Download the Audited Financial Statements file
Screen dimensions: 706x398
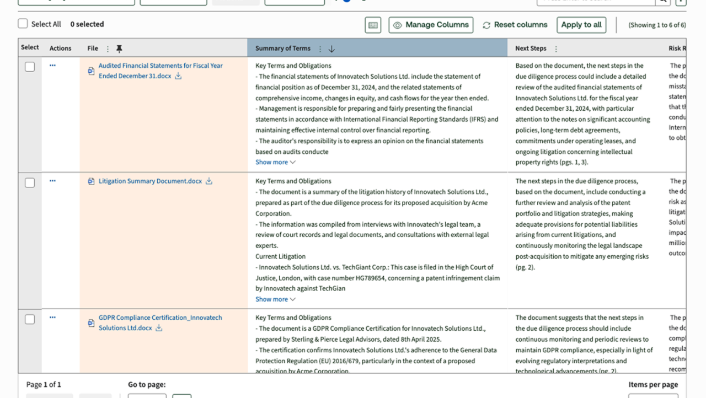click(178, 76)
